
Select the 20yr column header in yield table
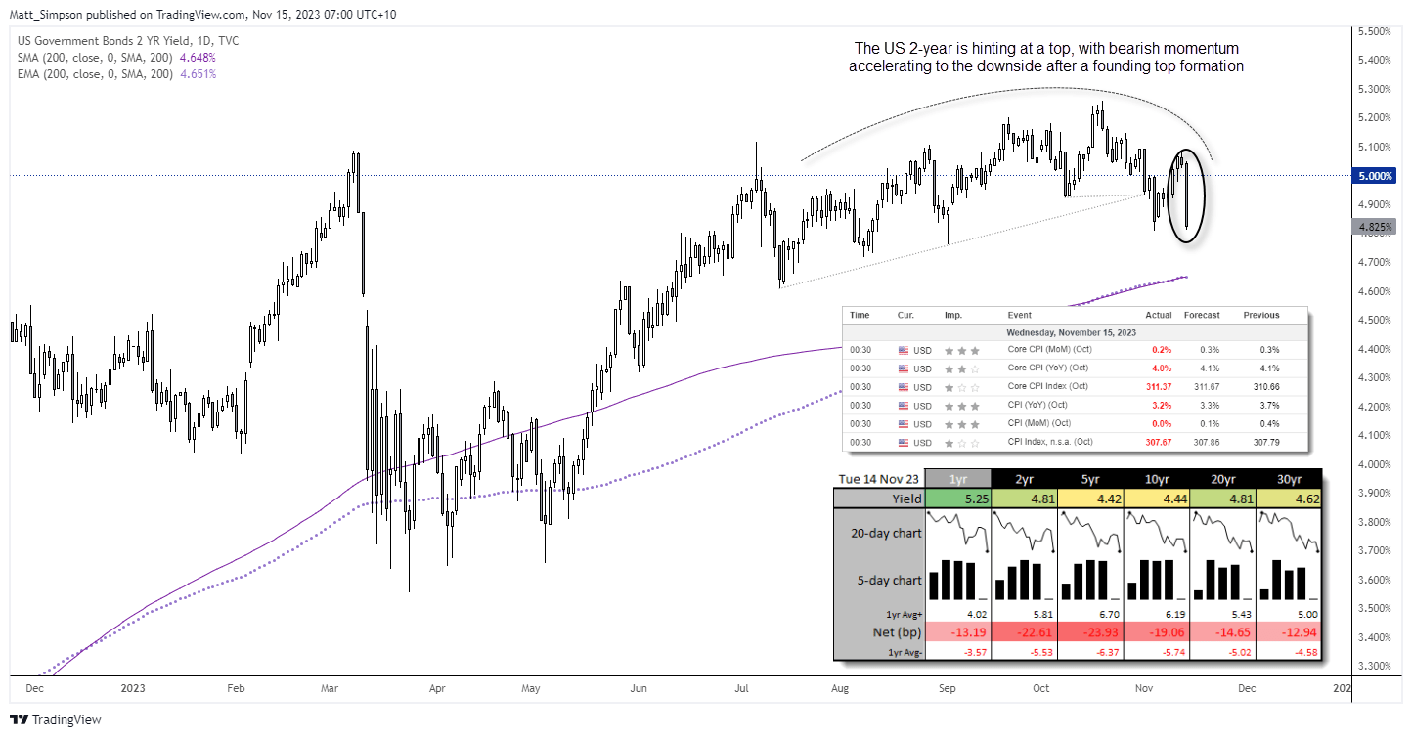[x=1222, y=478]
